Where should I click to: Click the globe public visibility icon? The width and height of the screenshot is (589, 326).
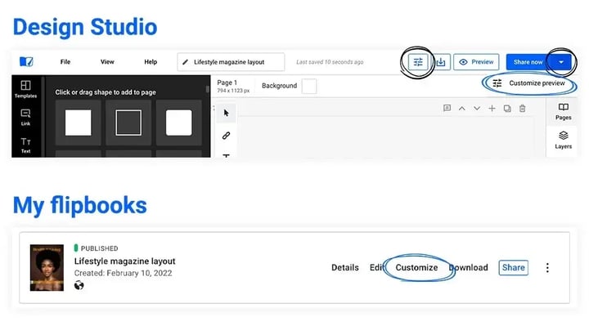(x=79, y=285)
